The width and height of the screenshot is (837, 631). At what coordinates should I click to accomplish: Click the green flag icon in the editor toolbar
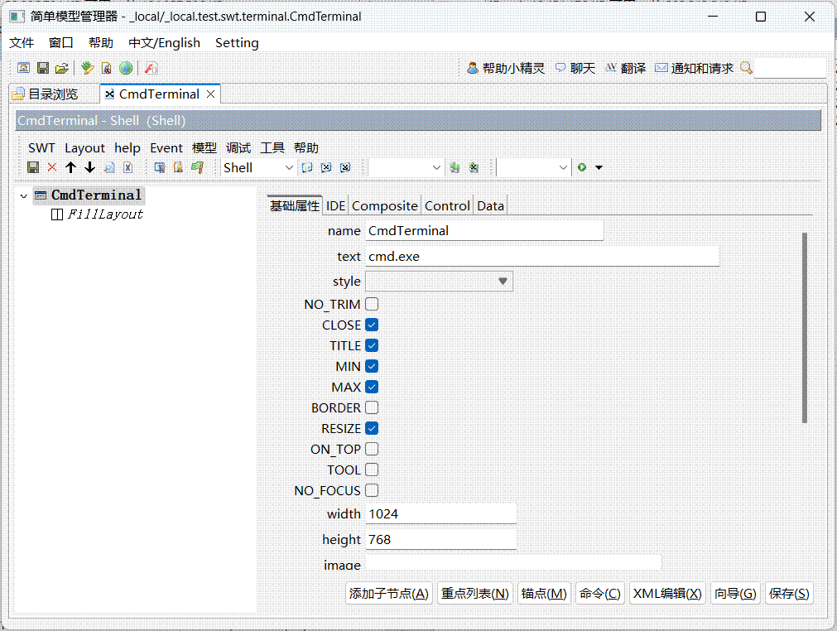(x=198, y=167)
